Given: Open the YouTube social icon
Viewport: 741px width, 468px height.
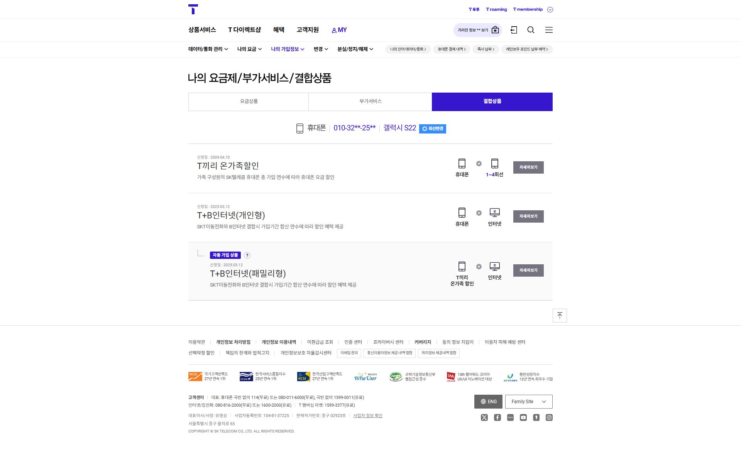Looking at the screenshot, I should pyautogui.click(x=523, y=417).
